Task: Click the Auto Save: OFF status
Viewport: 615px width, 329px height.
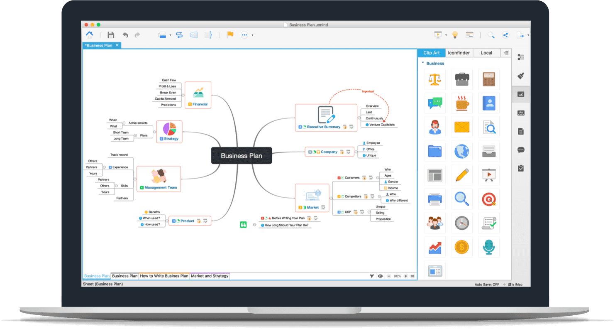Action: pyautogui.click(x=487, y=285)
